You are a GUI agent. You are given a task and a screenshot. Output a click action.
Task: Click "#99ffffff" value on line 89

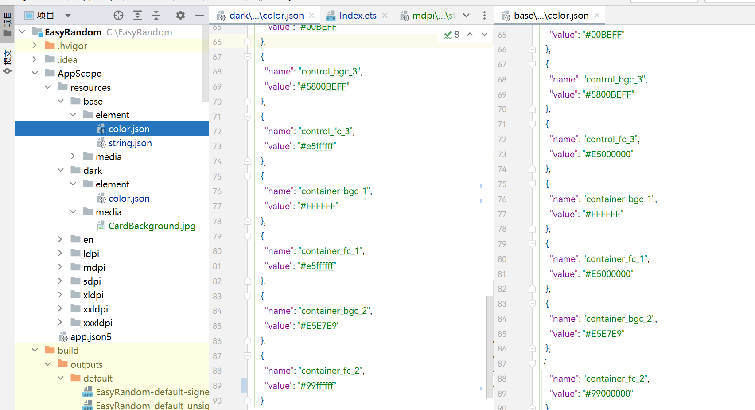317,386
